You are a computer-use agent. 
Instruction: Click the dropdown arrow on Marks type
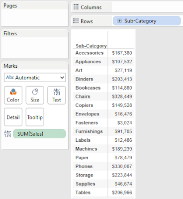(62, 78)
